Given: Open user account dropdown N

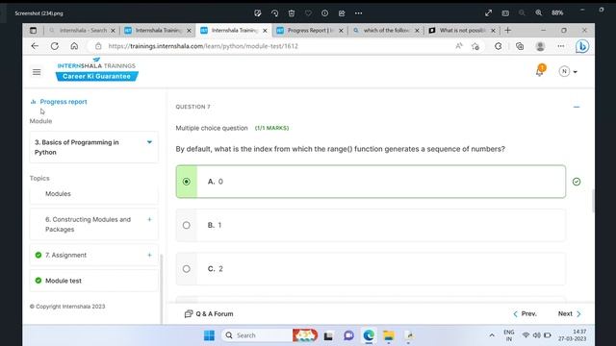Looking at the screenshot, I should pyautogui.click(x=568, y=71).
